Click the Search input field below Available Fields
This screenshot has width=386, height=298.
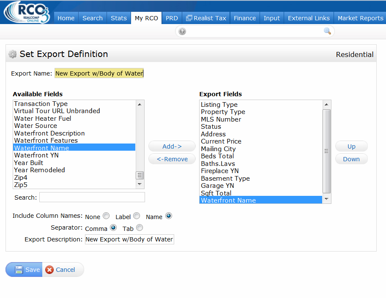click(92, 197)
